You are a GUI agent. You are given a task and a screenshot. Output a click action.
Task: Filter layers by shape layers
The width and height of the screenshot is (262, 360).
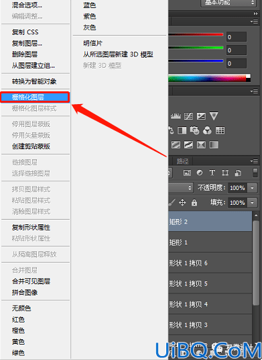tap(225, 173)
